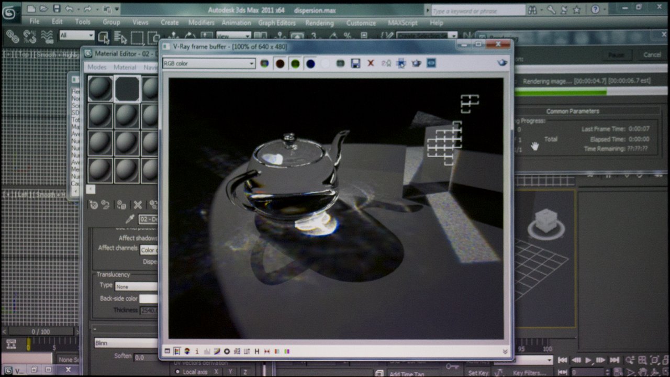This screenshot has height=377, width=670.
Task: Save the rendered image from frame buffer
Action: pyautogui.click(x=355, y=63)
